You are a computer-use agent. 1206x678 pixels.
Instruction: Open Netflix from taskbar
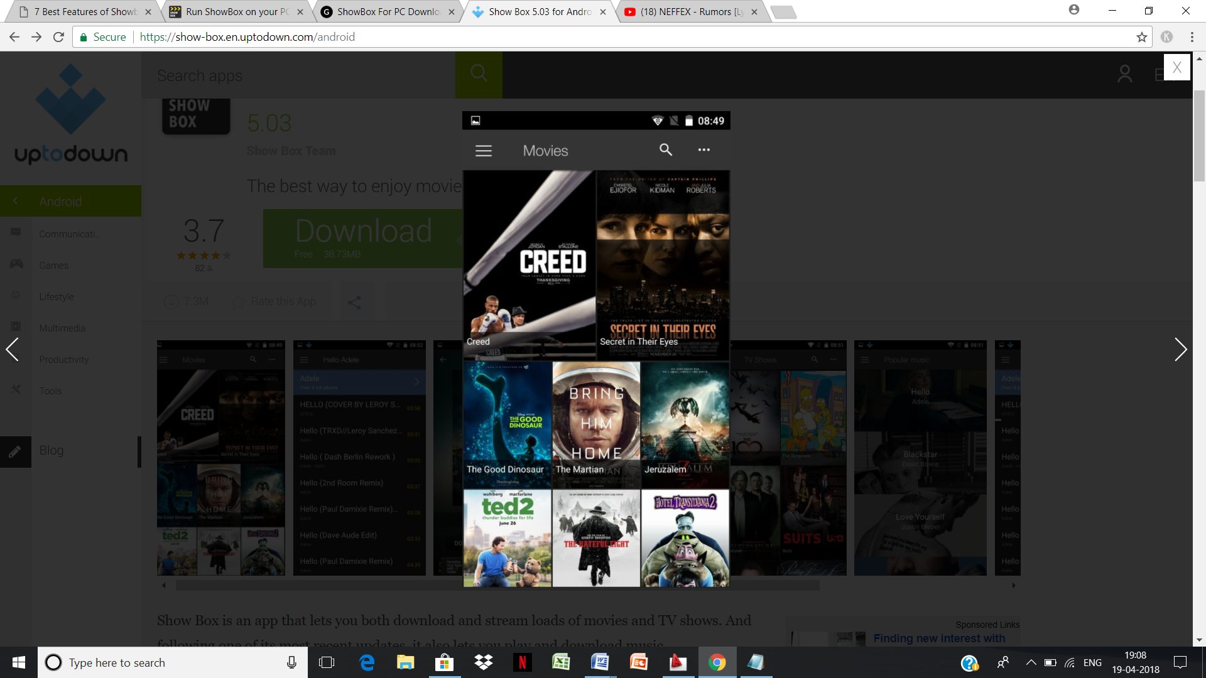(x=522, y=662)
